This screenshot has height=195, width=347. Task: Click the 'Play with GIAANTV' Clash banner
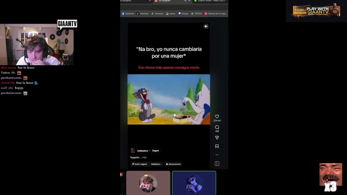(316, 11)
